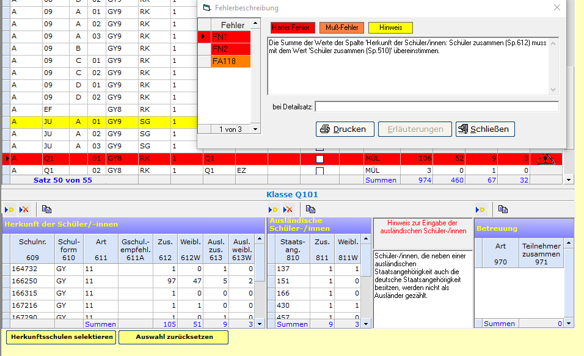Click the bei Detailsatz input field
Screen dimensions: 584x356
[436, 107]
